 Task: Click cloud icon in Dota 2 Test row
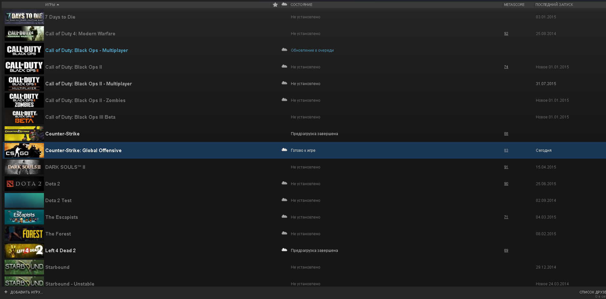pos(284,200)
